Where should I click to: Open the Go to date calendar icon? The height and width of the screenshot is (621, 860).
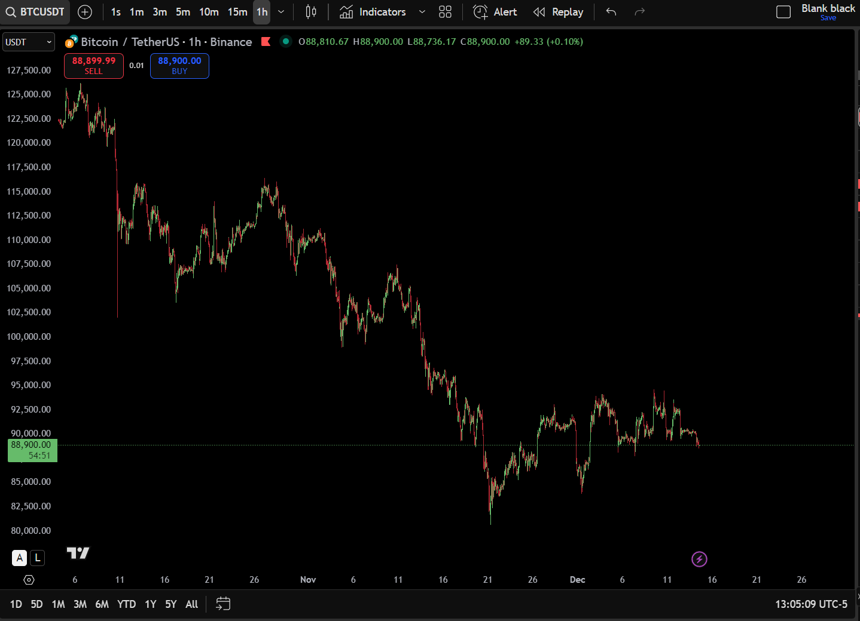click(x=223, y=604)
